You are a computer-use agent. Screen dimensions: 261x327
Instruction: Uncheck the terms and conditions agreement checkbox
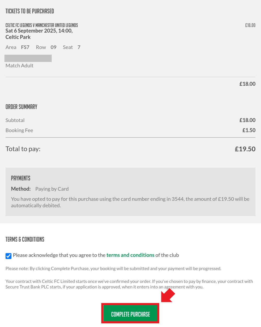(x=8, y=256)
